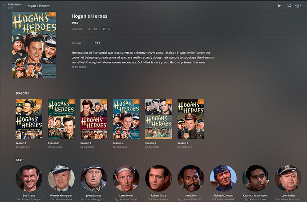Go to the Television library breadcrumb
Screen dimensions: 307x202
(15, 4)
